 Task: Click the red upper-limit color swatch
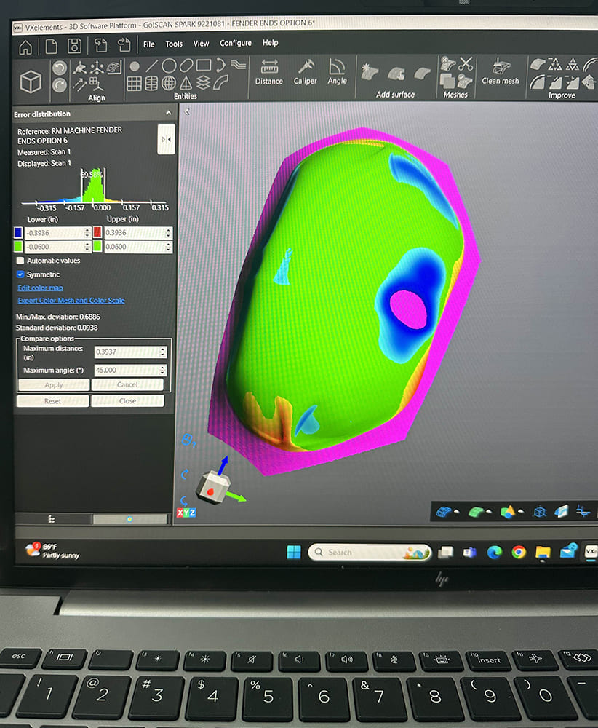97,232
